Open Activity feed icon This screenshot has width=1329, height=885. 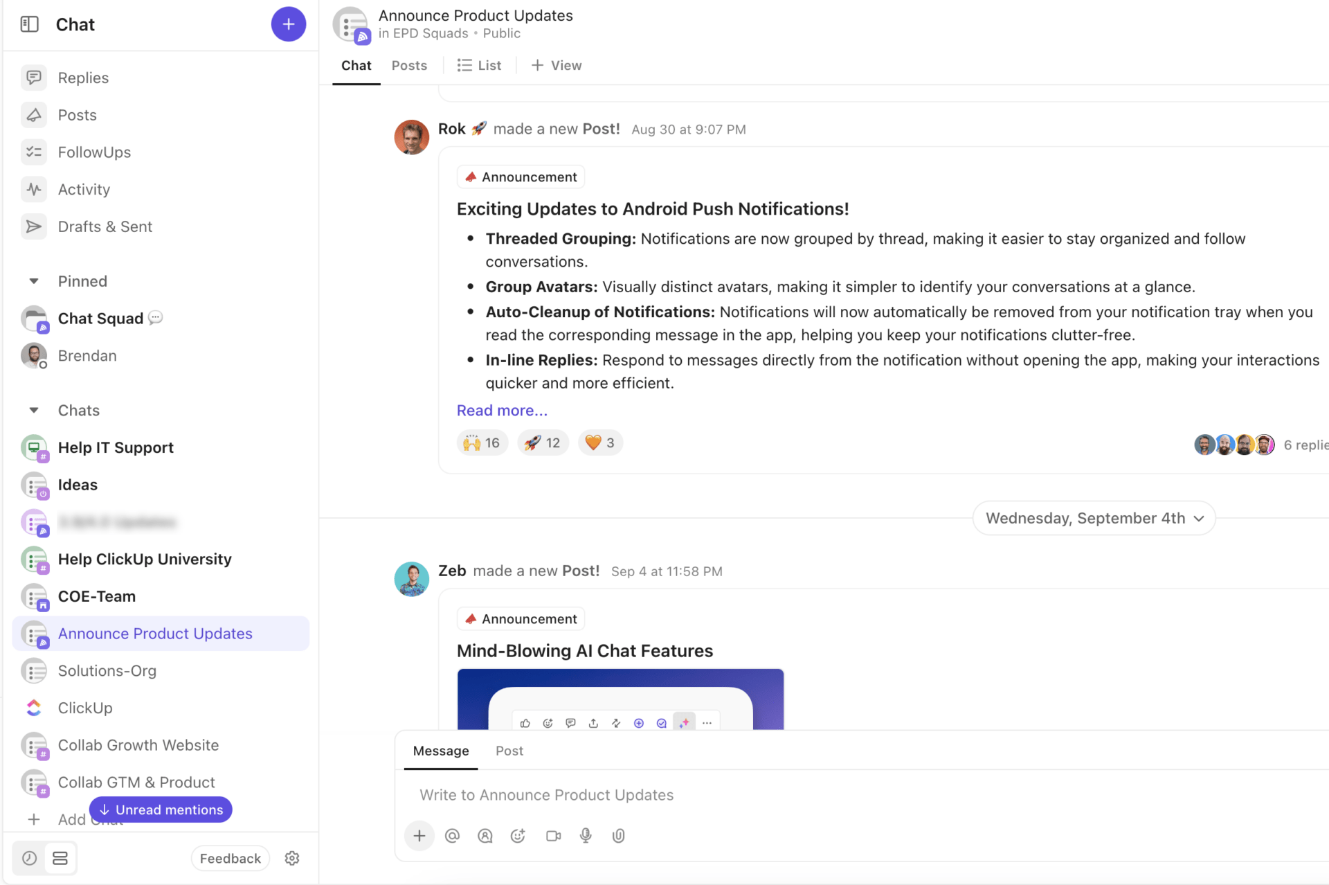pyautogui.click(x=35, y=188)
